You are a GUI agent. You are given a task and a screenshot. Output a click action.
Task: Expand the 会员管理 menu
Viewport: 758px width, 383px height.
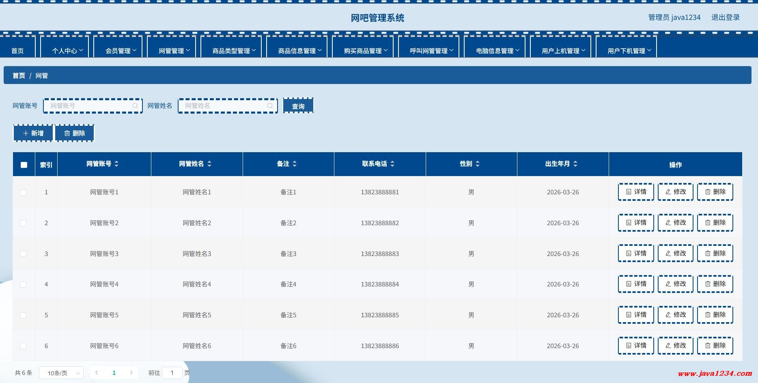click(x=121, y=51)
